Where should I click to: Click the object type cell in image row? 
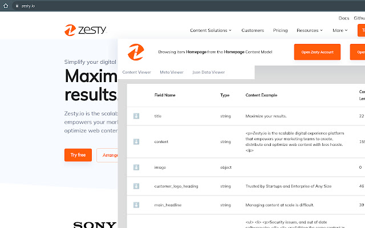(226, 168)
